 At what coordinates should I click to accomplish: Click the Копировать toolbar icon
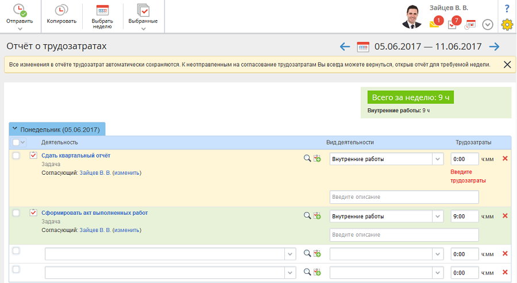61,10
